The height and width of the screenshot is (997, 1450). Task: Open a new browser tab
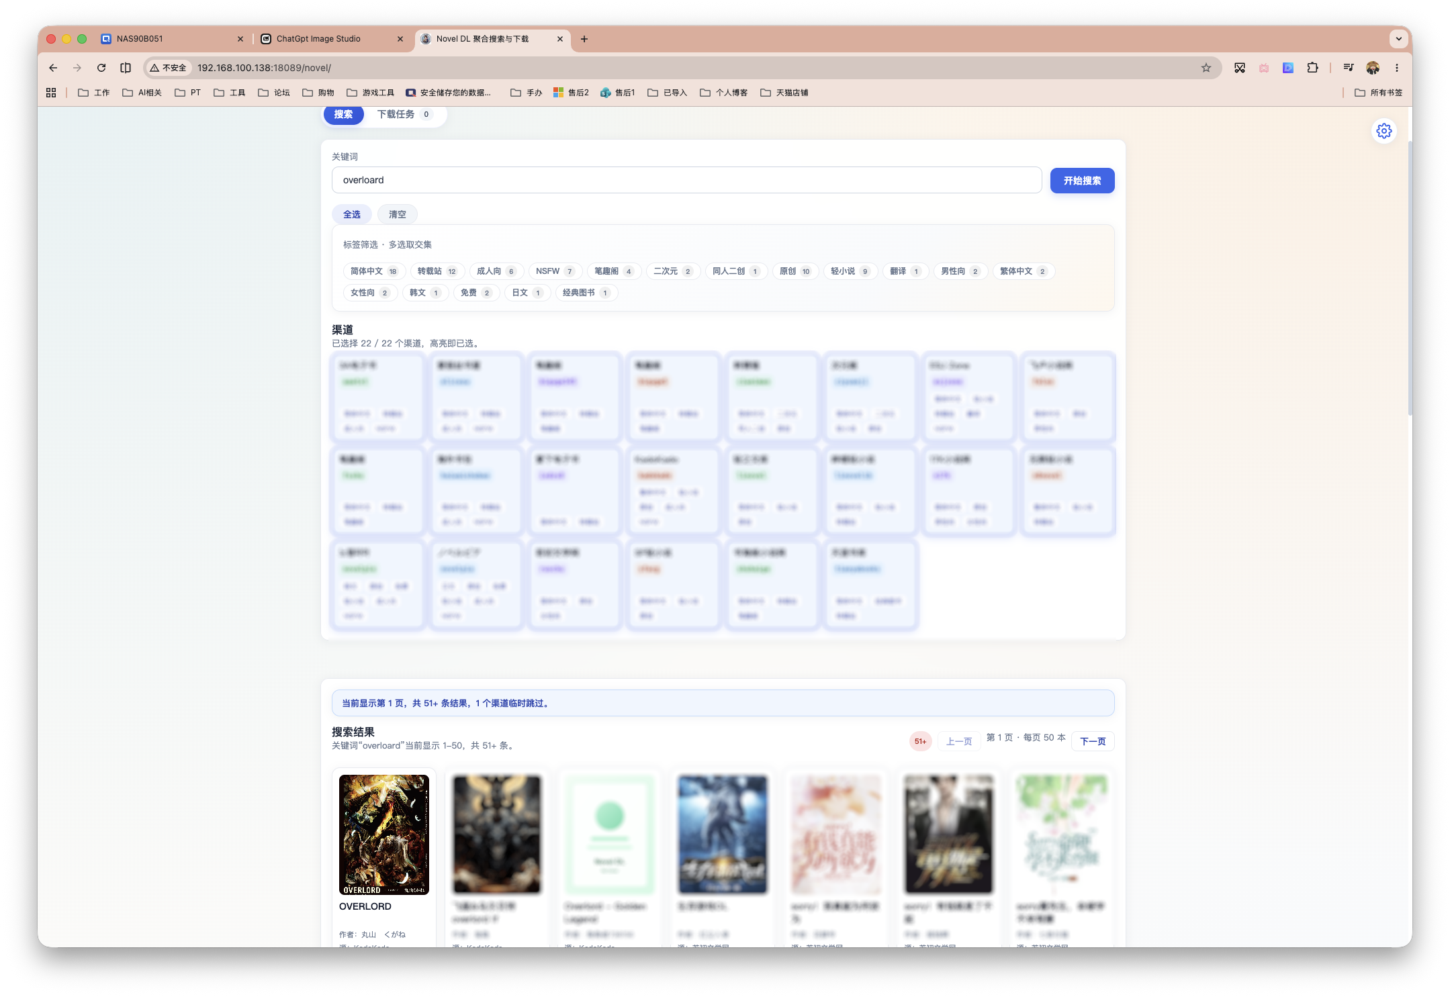pyautogui.click(x=584, y=39)
